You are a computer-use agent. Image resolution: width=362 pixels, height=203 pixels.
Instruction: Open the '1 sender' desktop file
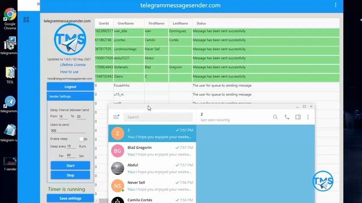(10, 164)
